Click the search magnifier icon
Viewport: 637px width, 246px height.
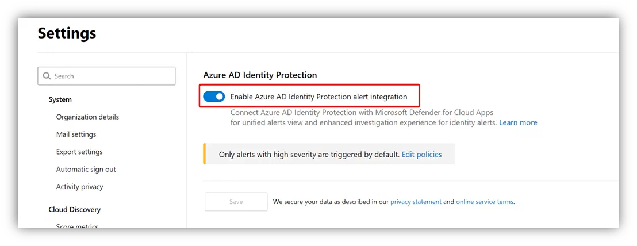tap(47, 76)
